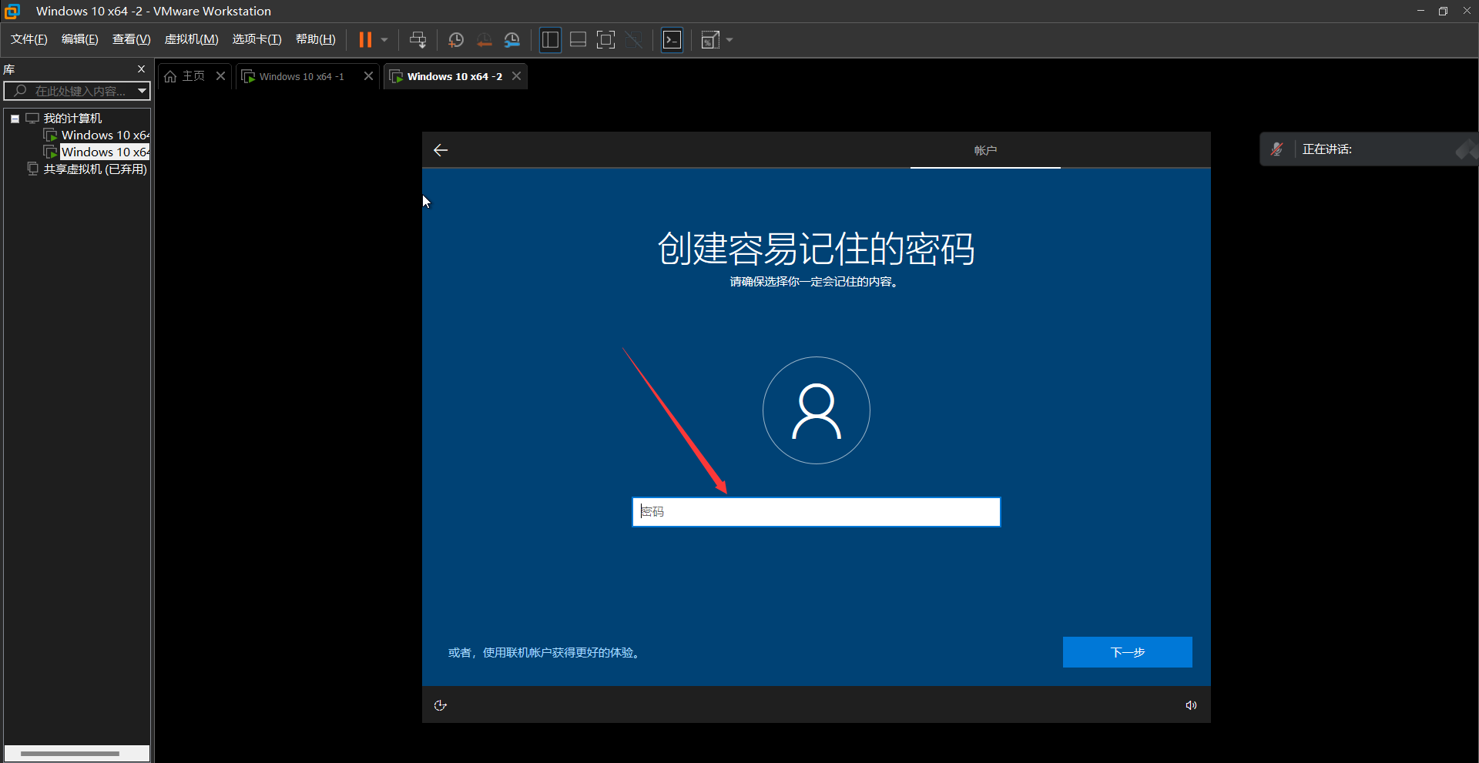Open power options dropdown beside pause
This screenshot has height=763, width=1479.
click(384, 39)
